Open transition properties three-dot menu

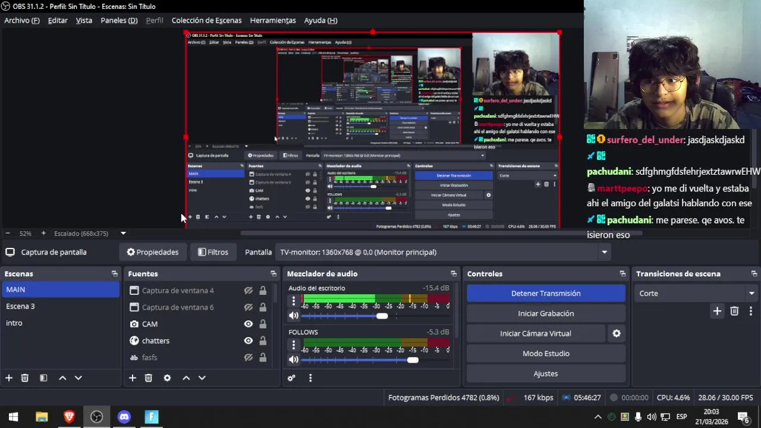(x=751, y=311)
